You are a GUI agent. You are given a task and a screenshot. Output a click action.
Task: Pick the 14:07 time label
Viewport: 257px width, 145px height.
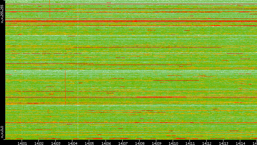tap(123, 144)
